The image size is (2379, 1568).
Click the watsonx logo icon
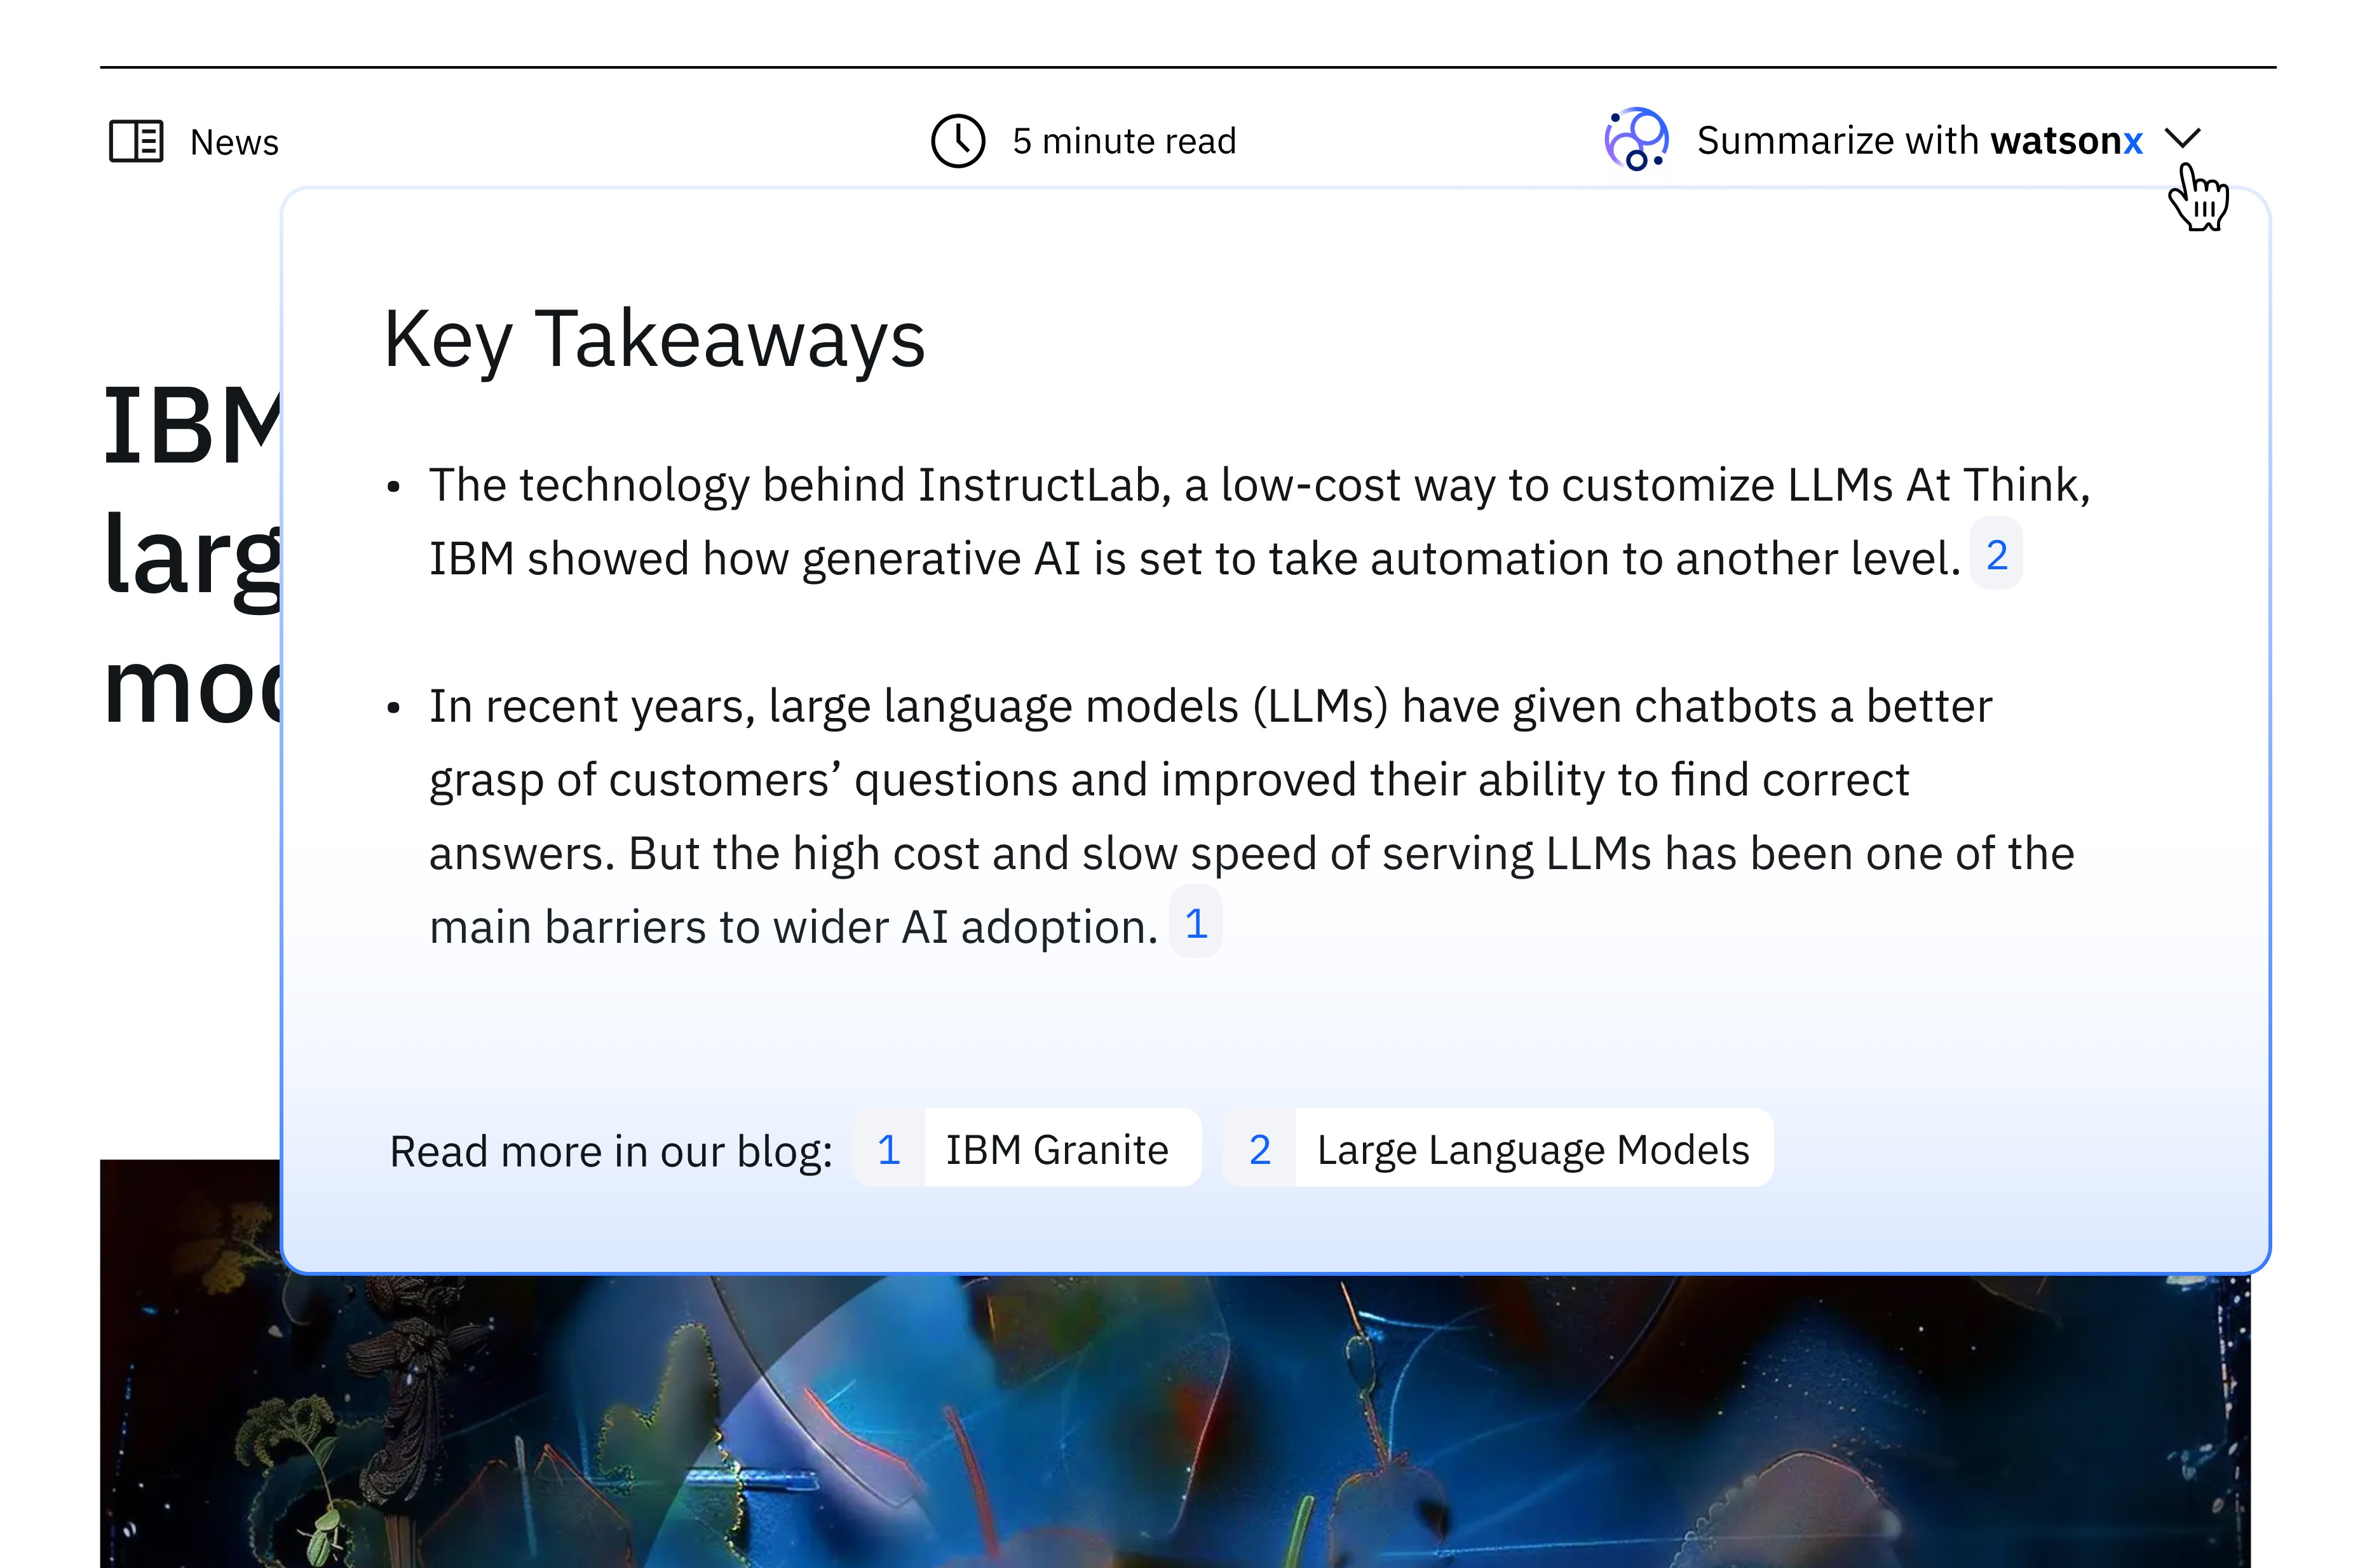tap(1636, 139)
